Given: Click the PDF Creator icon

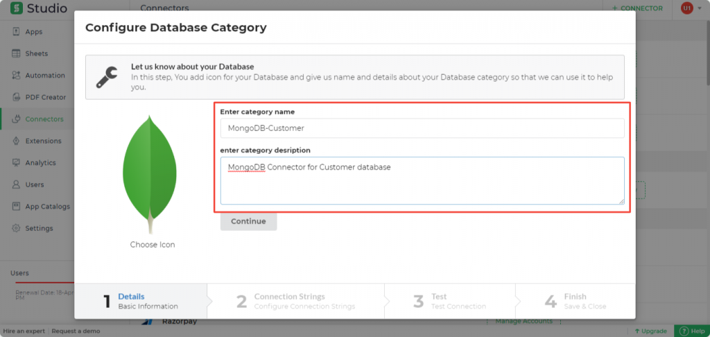Looking at the screenshot, I should point(15,97).
